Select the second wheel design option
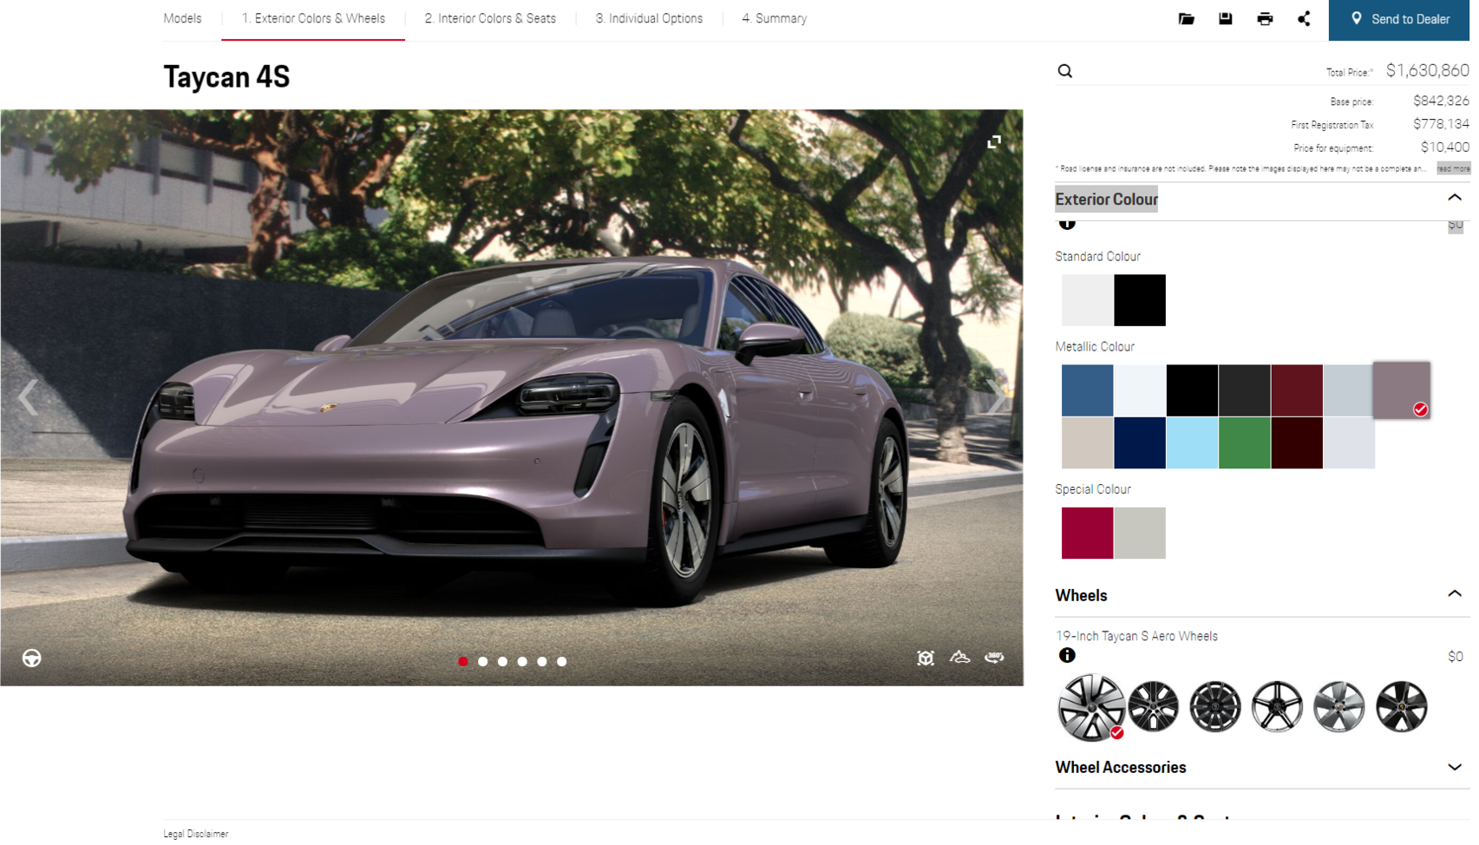 pos(1153,707)
